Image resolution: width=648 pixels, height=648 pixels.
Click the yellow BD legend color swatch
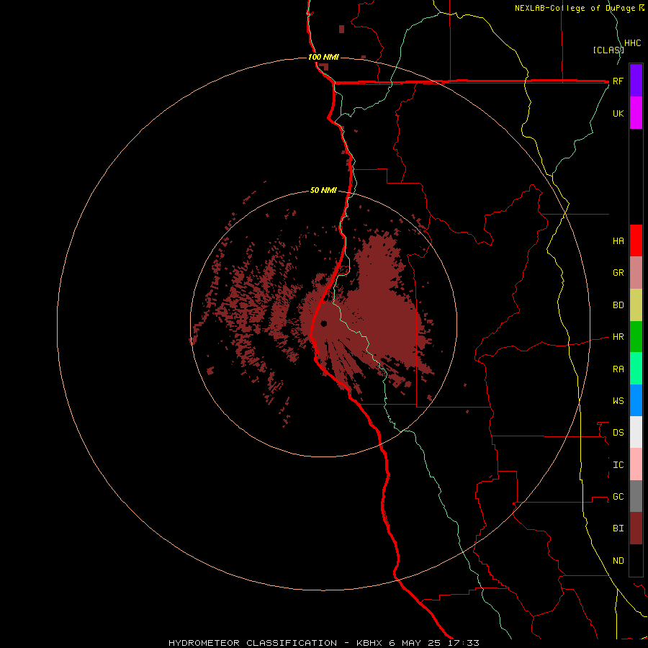point(636,305)
